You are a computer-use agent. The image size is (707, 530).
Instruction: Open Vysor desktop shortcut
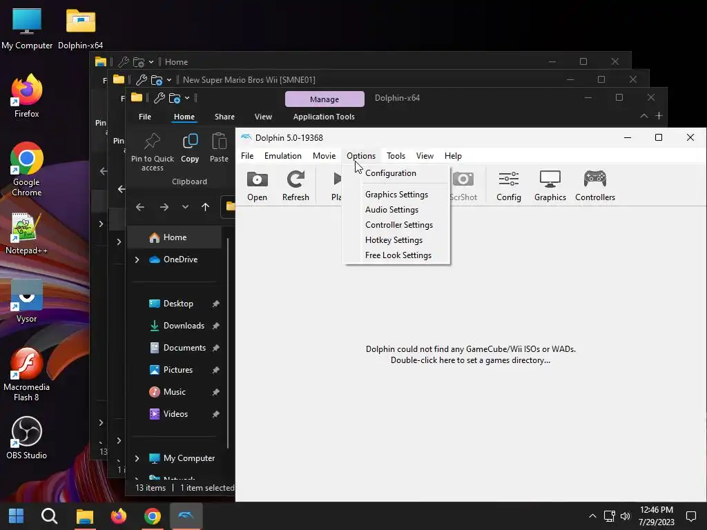tap(27, 301)
